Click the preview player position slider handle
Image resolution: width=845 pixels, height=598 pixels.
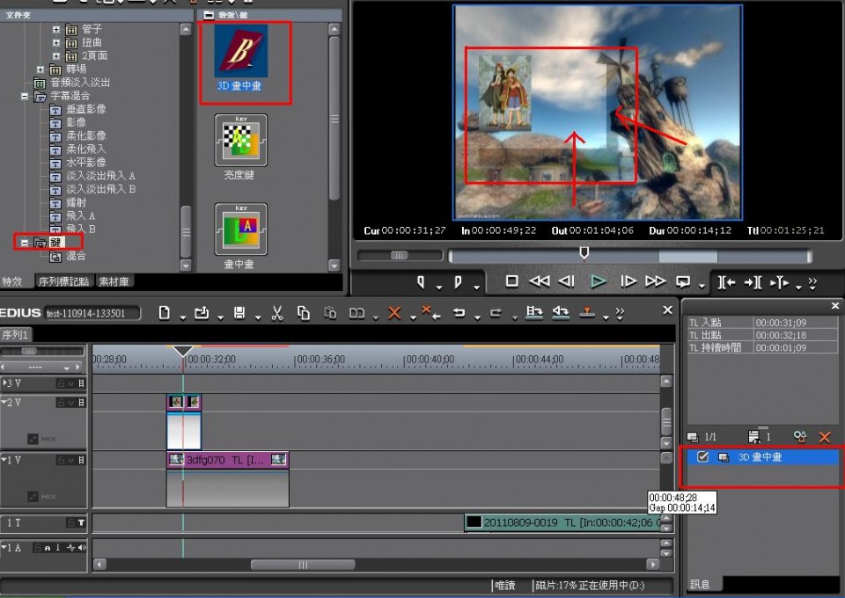[x=583, y=253]
